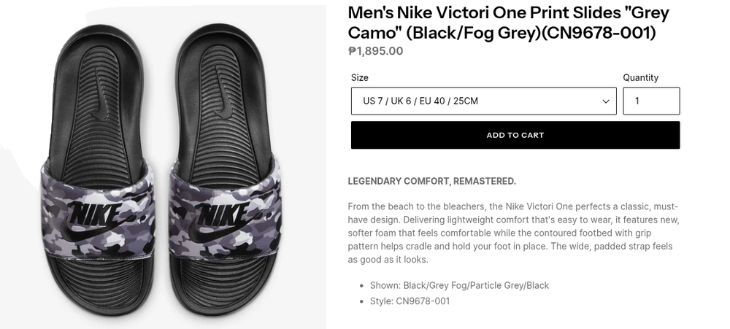Open the Size dropdown showing US 7
This screenshot has height=329, width=730.
pyautogui.click(x=483, y=101)
